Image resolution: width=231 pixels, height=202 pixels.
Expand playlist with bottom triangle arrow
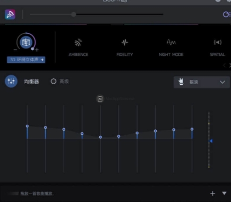(224, 193)
